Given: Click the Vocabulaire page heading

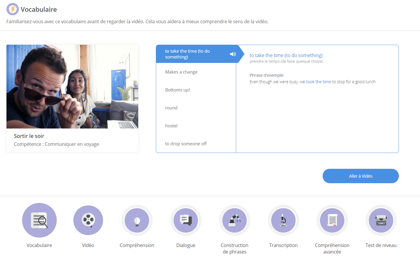Looking at the screenshot, I should point(39,9).
